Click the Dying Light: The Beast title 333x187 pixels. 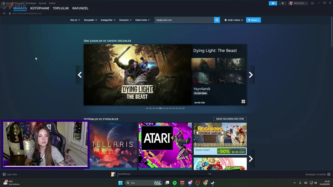(215, 50)
